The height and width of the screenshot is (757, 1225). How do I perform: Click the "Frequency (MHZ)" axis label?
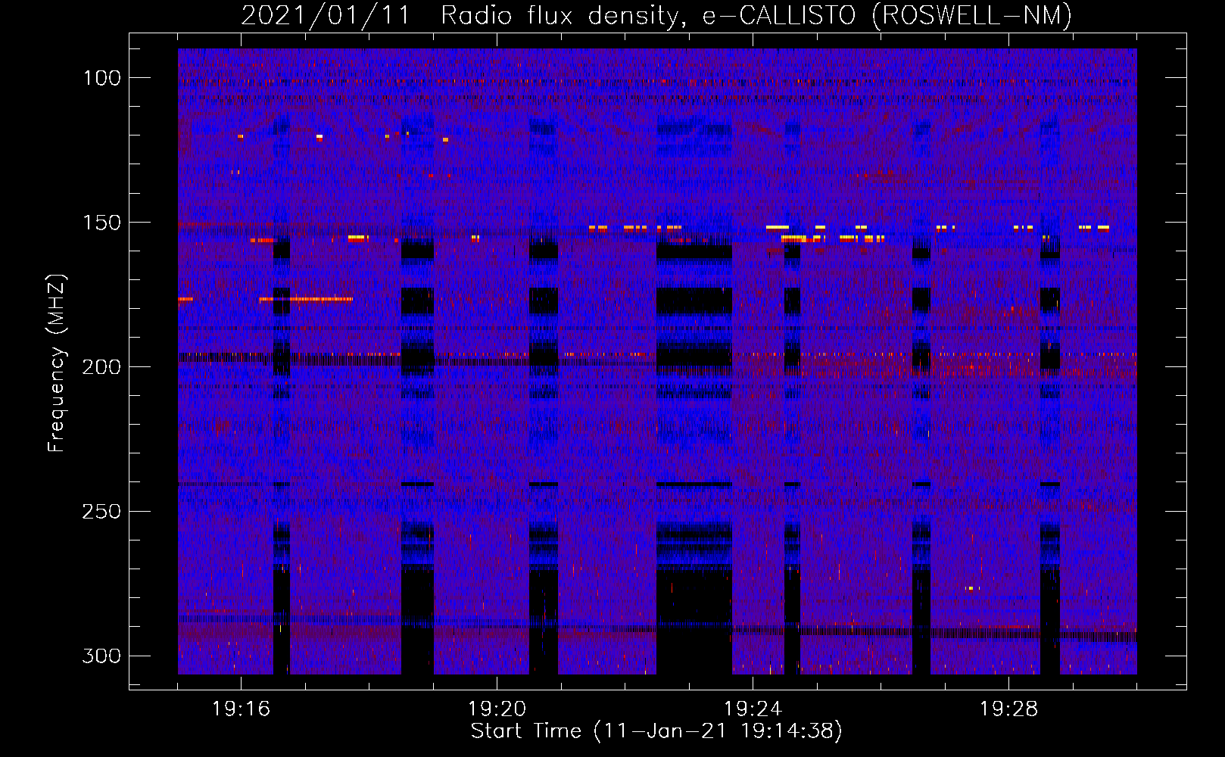(57, 363)
